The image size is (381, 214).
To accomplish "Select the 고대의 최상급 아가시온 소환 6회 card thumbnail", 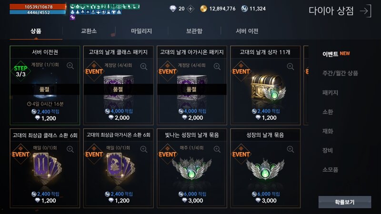I will tap(119, 168).
